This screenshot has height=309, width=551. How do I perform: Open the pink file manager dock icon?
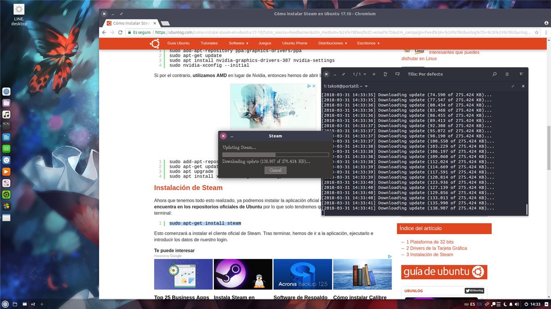click(6, 103)
